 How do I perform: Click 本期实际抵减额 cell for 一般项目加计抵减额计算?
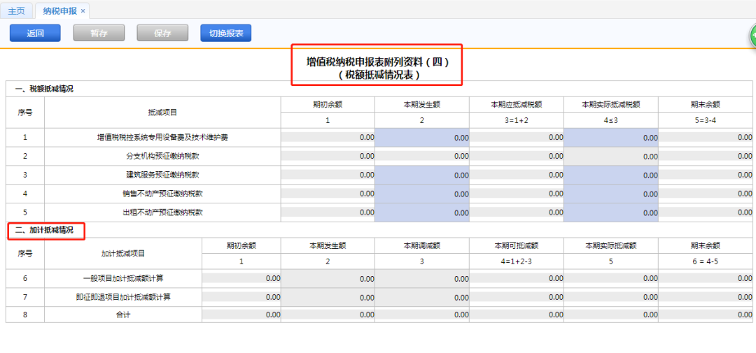pyautogui.click(x=611, y=278)
